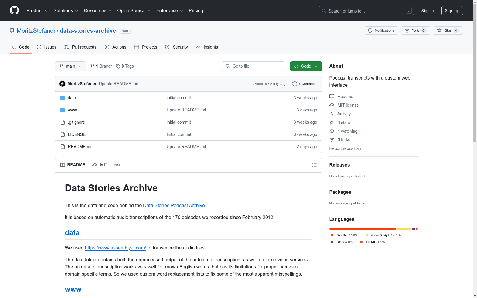Open the Pull requests tab
This screenshot has height=298, width=477.
click(x=80, y=47)
